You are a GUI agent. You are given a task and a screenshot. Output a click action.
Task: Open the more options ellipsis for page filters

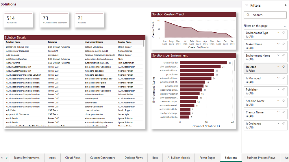[x=285, y=26]
